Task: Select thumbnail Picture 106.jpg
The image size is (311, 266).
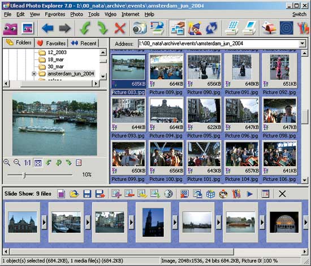Action: [x=280, y=157]
